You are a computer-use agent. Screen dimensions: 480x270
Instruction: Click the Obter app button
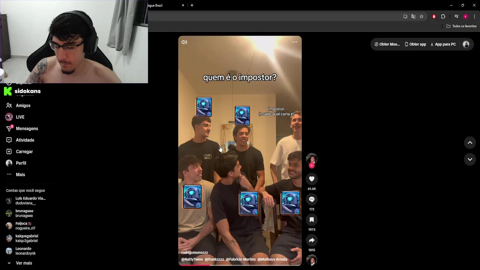point(415,44)
